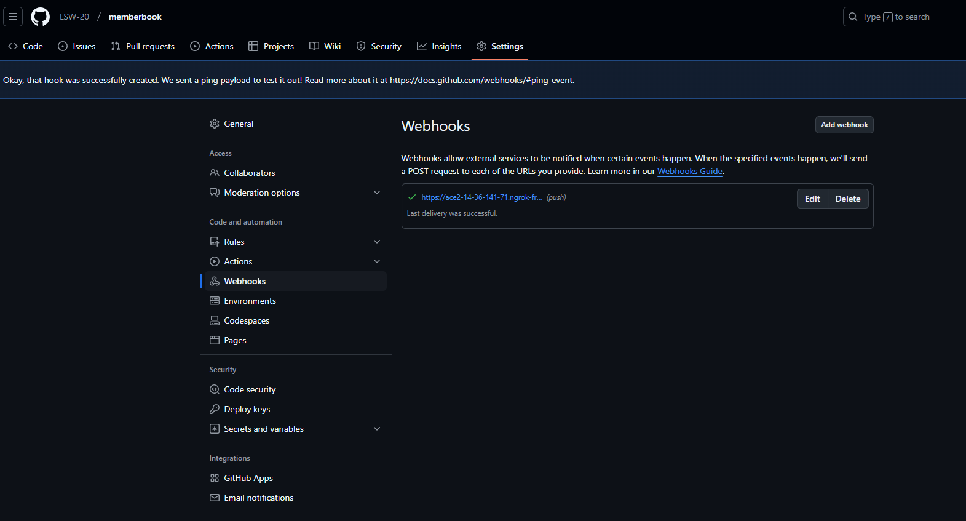This screenshot has width=966, height=521.
Task: Click the Code security scan icon
Action: coord(215,389)
